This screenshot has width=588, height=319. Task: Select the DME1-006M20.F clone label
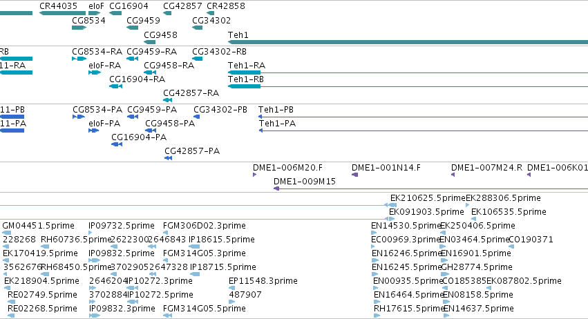click(x=287, y=168)
